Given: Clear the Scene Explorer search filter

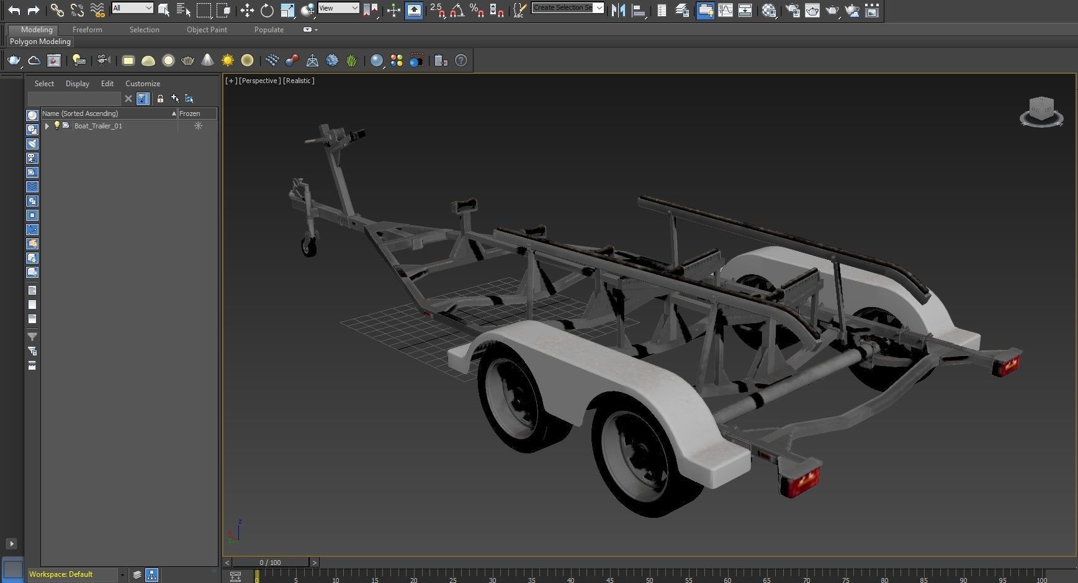Looking at the screenshot, I should coord(128,99).
